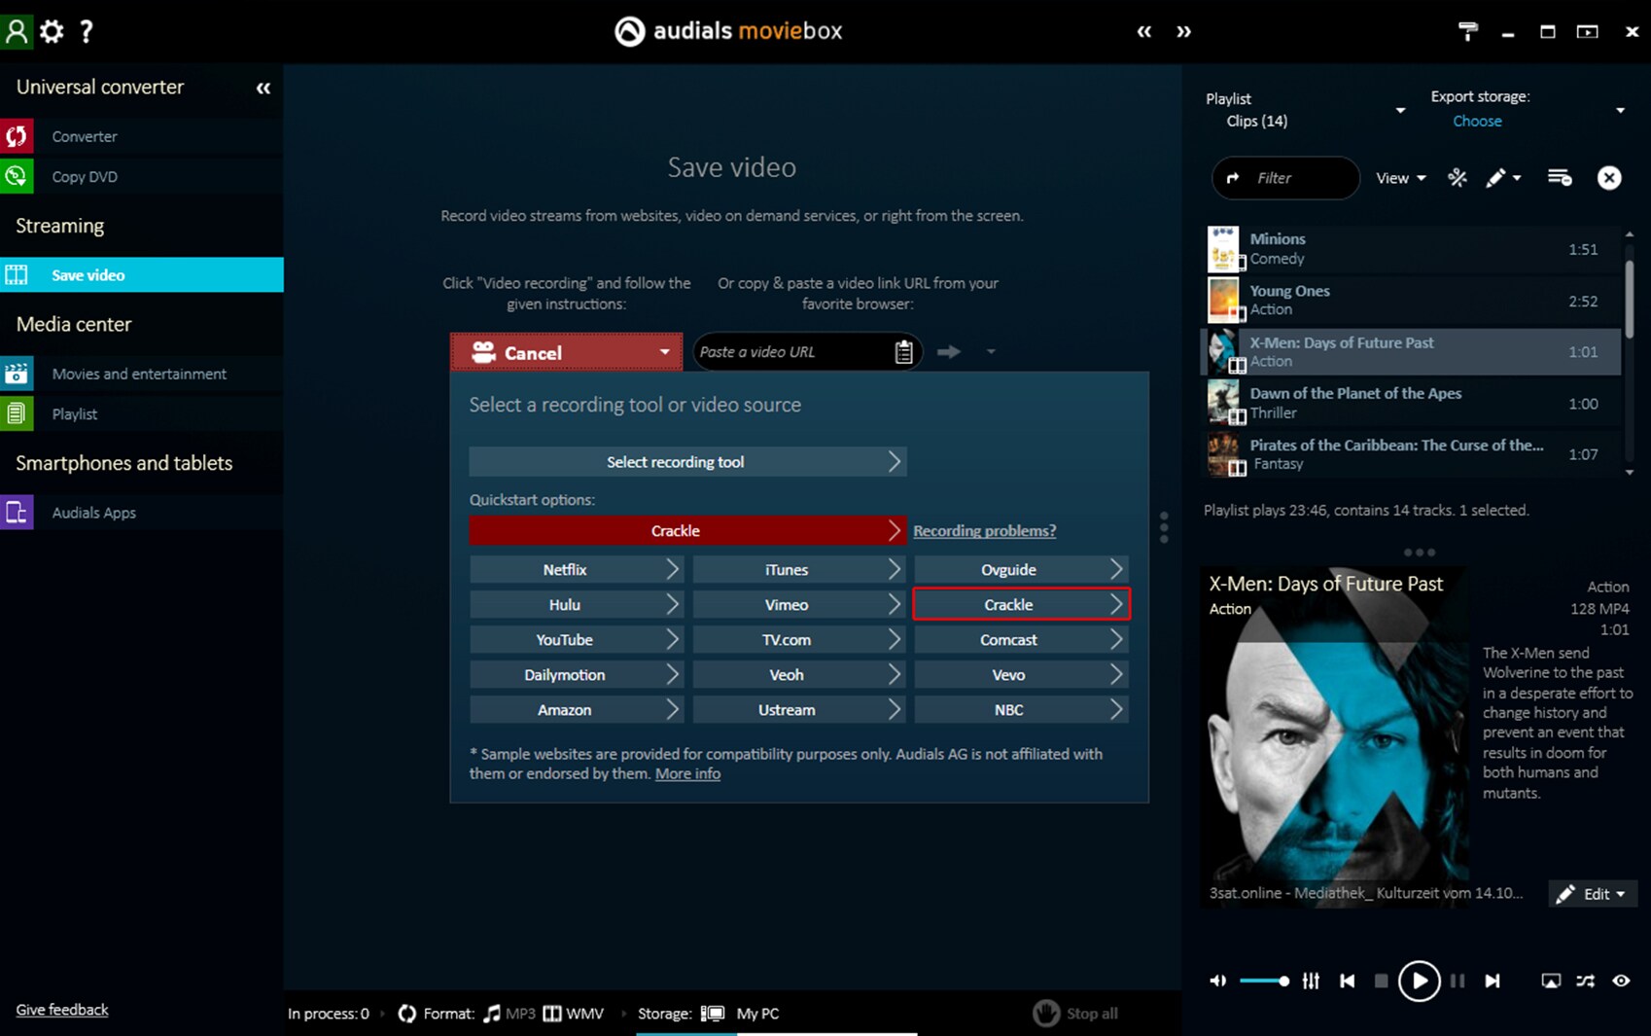Click the Copy DVD sidebar icon

coord(17,176)
